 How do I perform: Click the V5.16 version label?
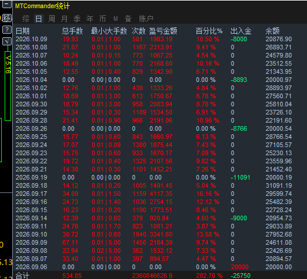pos(8,65)
